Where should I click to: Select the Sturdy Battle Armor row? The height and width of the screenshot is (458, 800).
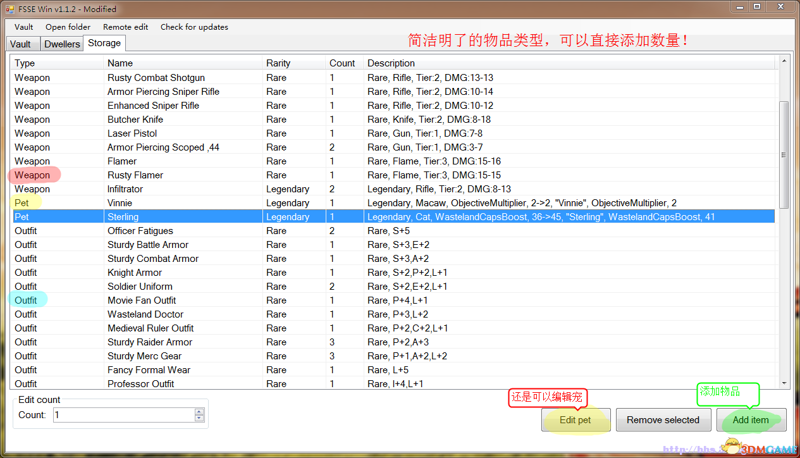pyautogui.click(x=393, y=245)
